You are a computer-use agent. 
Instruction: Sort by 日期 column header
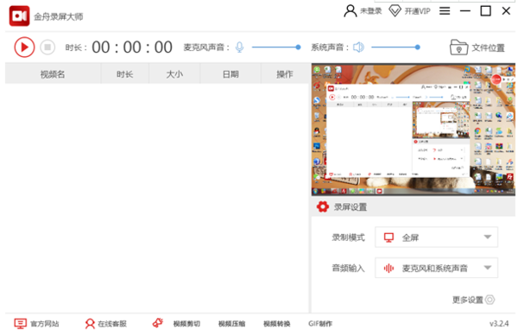tap(231, 74)
